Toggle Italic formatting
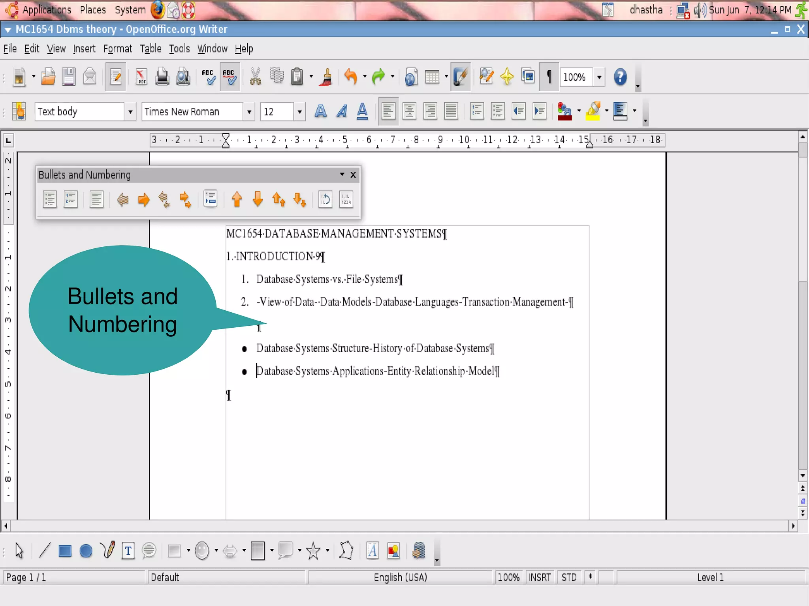Screen dimensions: 809x606 pyautogui.click(x=342, y=111)
